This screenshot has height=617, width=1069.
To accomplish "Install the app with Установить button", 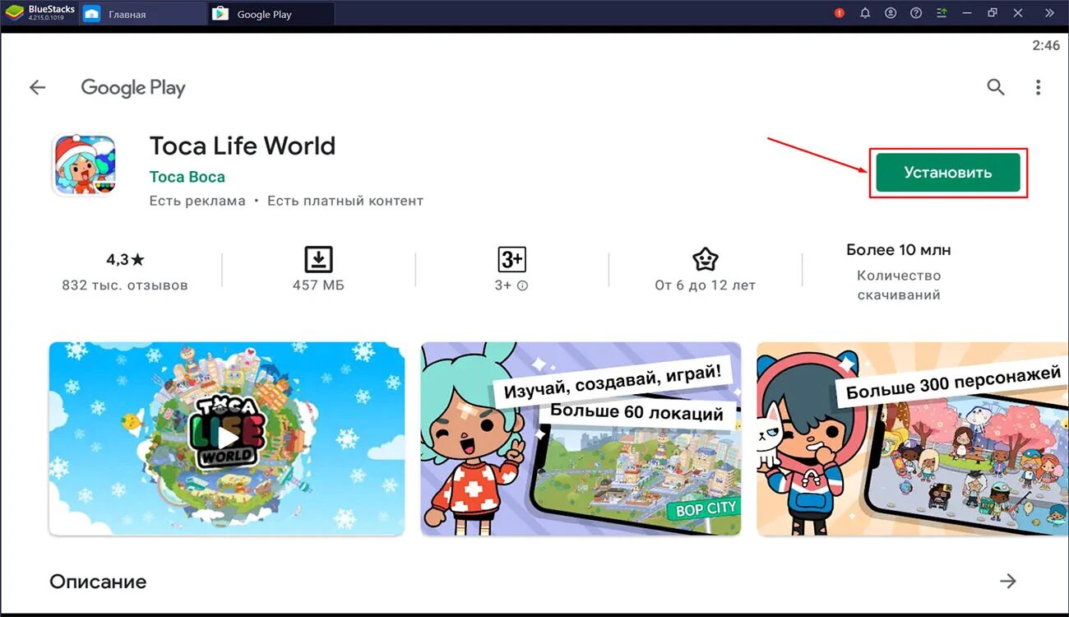I will (x=948, y=173).
